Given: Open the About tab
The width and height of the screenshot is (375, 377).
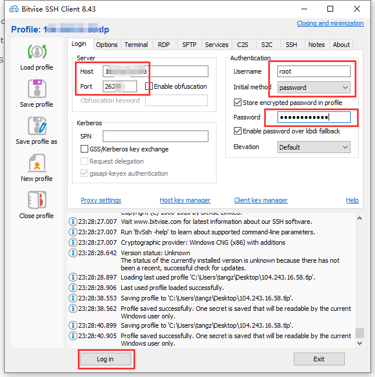Looking at the screenshot, I should coord(341,45).
